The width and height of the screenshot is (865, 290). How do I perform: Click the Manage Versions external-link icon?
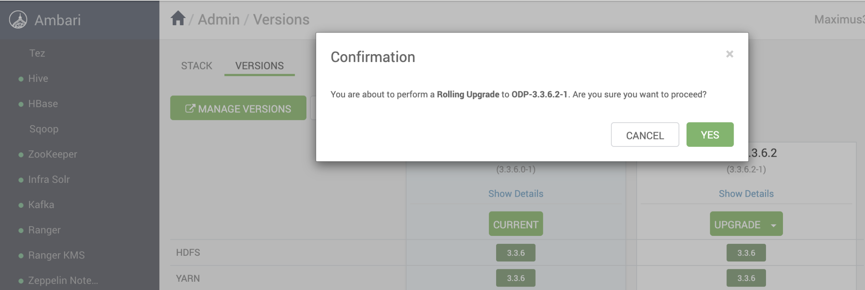(x=190, y=109)
